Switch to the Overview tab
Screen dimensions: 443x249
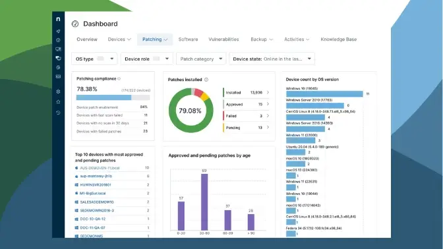87,40
